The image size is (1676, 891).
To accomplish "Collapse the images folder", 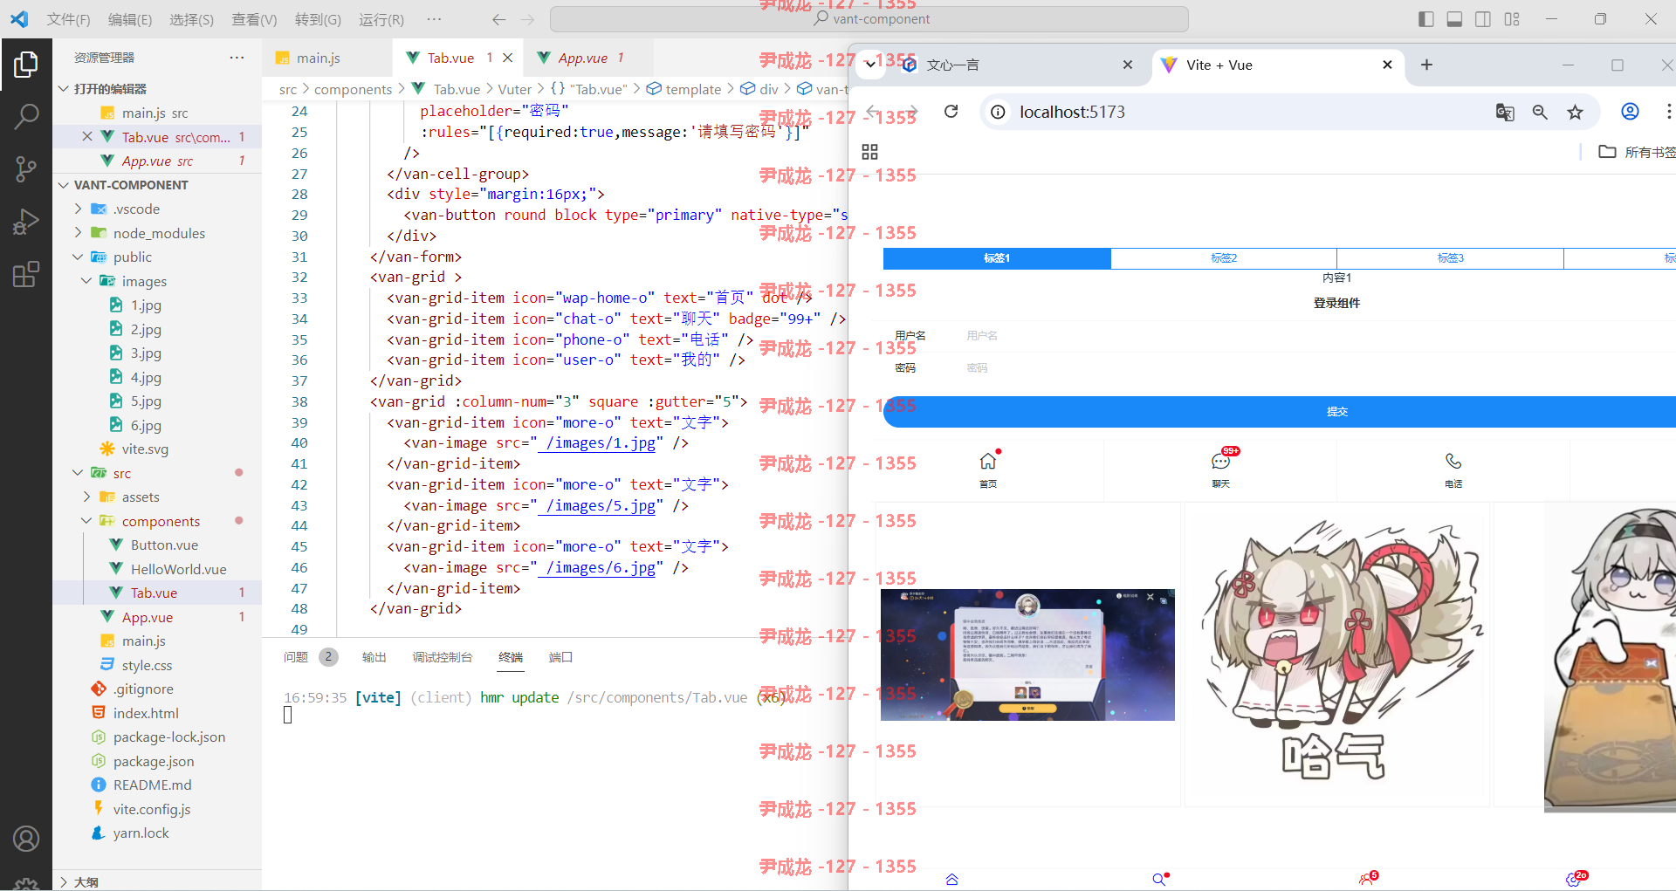I will pyautogui.click(x=86, y=281).
